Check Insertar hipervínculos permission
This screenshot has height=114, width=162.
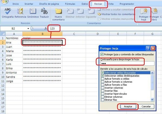[x=103, y=94]
